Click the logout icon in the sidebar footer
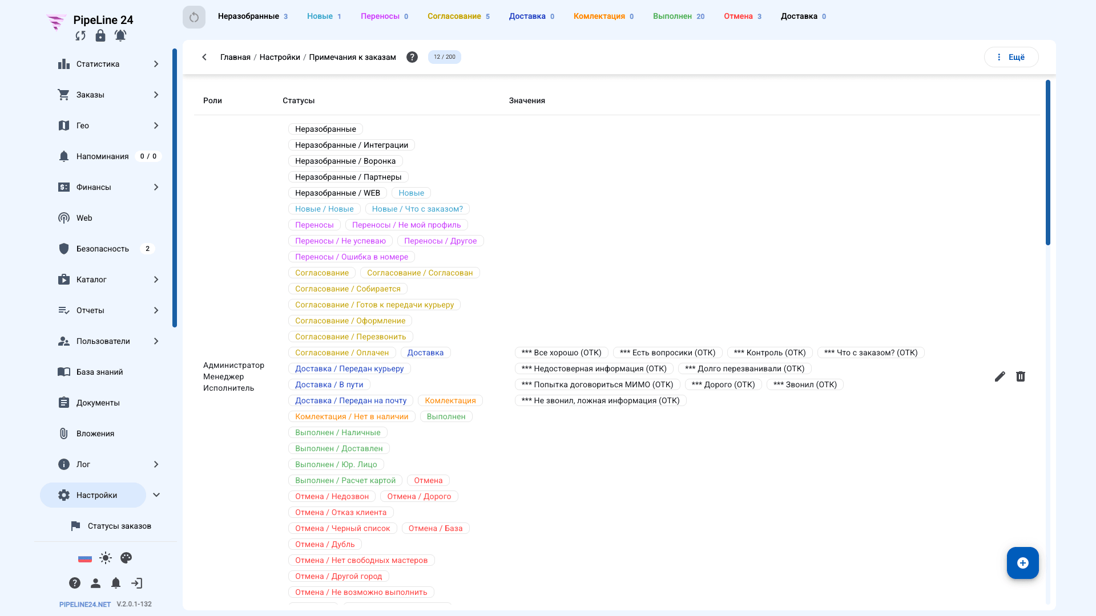Screen dimensions: 1096x616 coord(136,583)
